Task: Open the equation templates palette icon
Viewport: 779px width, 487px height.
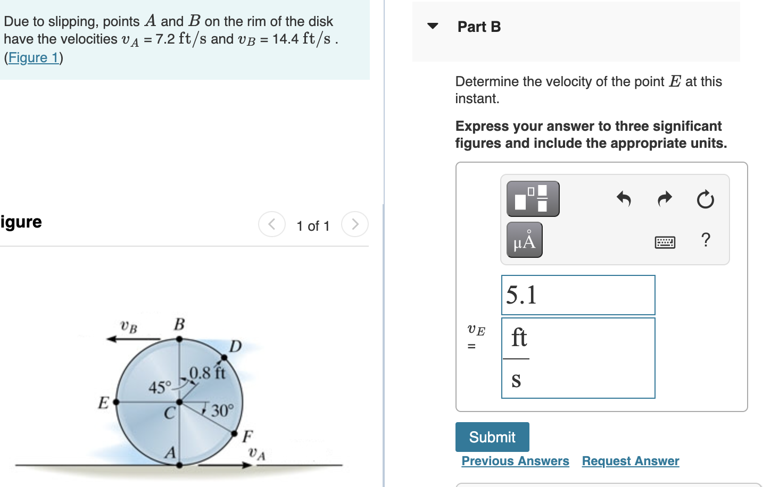Action: pos(533,198)
